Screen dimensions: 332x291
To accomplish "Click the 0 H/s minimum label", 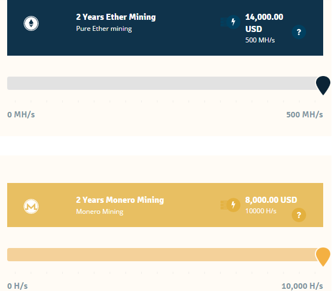I will pos(17,286).
